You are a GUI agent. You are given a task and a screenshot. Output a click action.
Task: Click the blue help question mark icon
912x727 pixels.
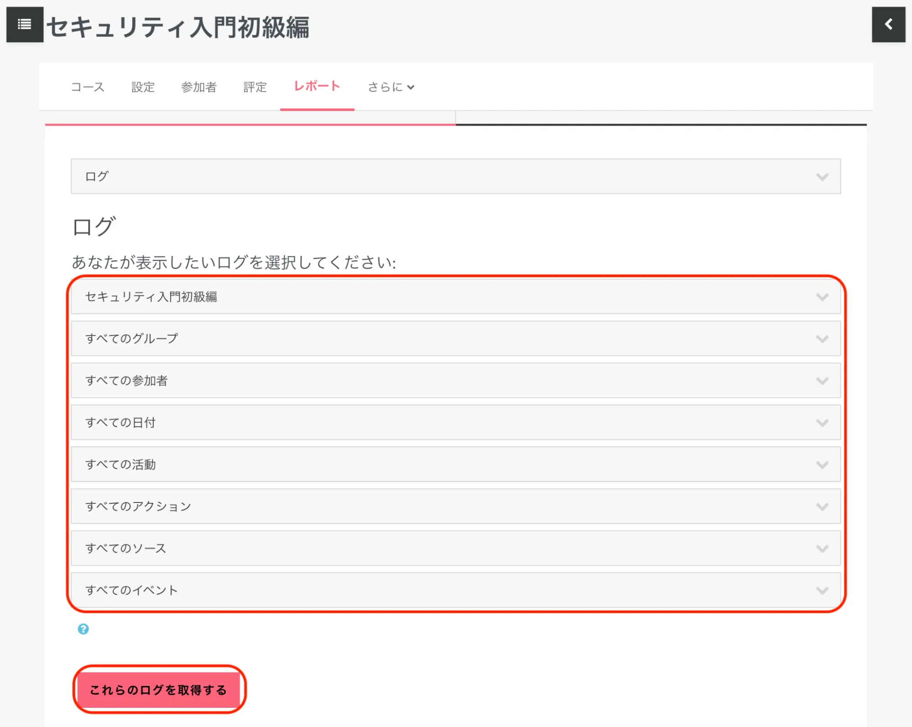[x=83, y=629]
